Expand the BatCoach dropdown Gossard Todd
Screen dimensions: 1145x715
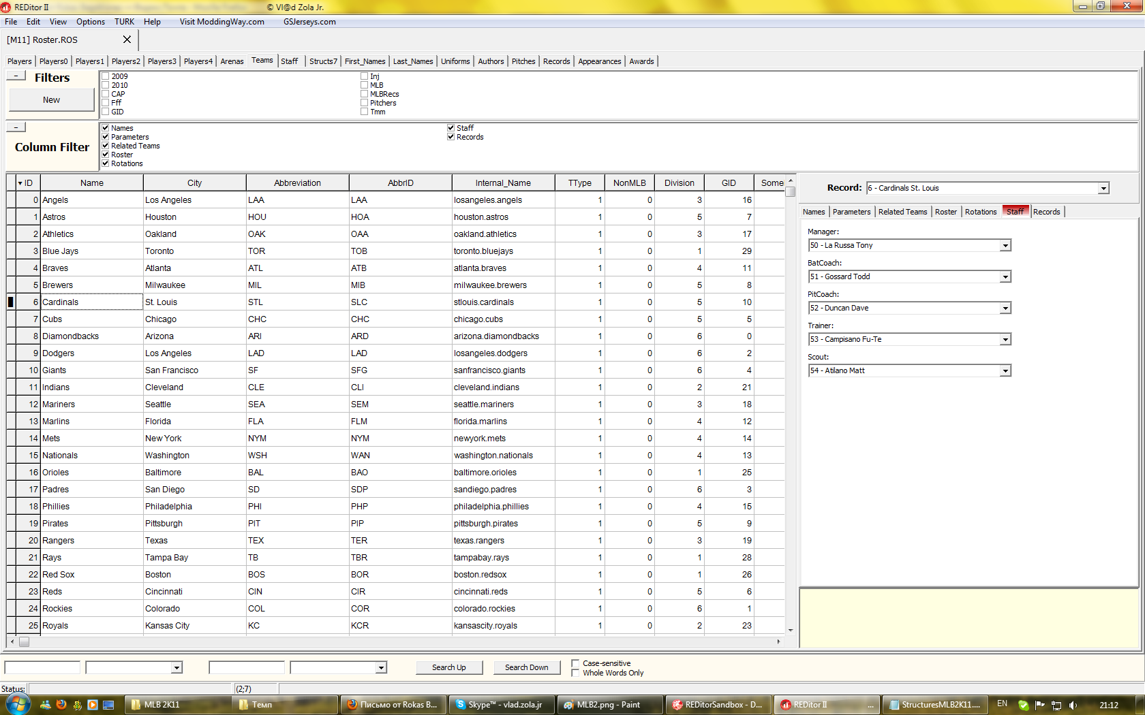[x=1005, y=277]
